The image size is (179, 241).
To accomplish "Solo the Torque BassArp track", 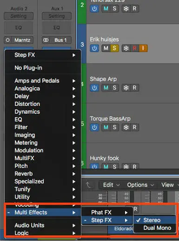I will point(114,127).
